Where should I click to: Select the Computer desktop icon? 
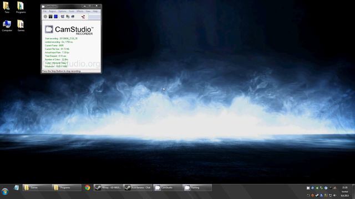[7, 26]
